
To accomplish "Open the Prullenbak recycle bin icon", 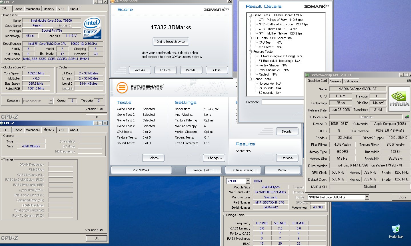I will [x=396, y=231].
